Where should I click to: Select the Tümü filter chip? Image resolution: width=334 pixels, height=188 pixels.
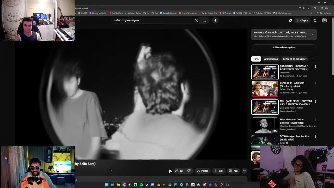[x=256, y=59]
